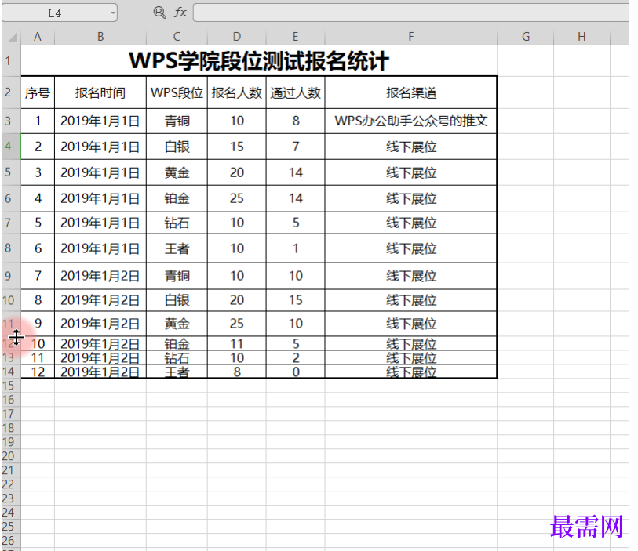Select the 钻石 cell in row 7
The width and height of the screenshot is (638, 551).
[177, 223]
